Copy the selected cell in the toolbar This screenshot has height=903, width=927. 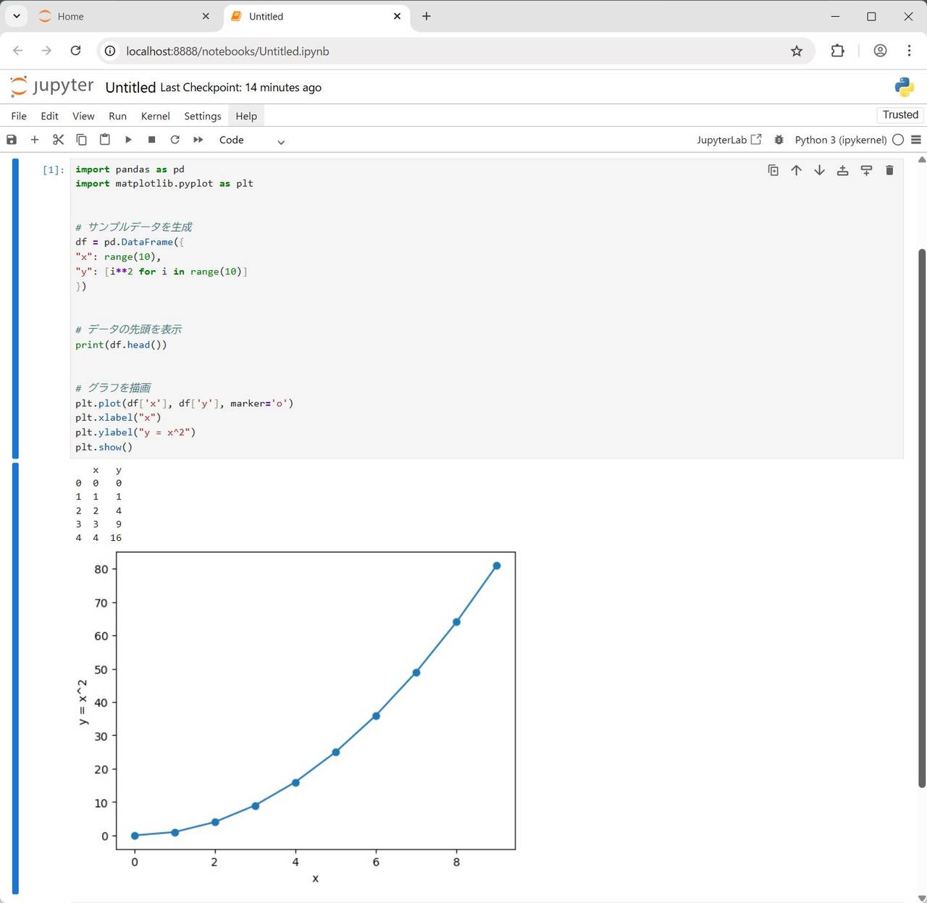pyautogui.click(x=82, y=140)
